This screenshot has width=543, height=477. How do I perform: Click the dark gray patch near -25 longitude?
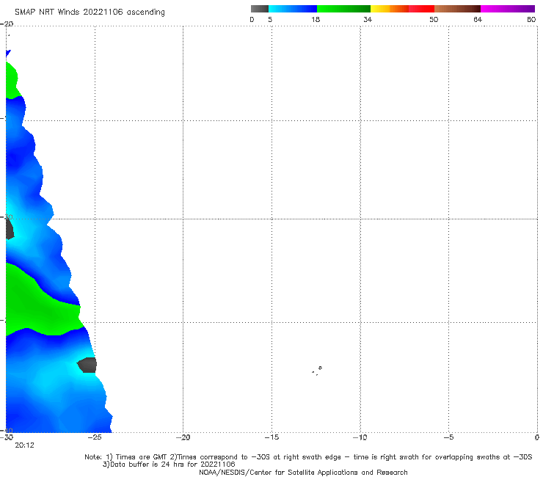tap(87, 365)
